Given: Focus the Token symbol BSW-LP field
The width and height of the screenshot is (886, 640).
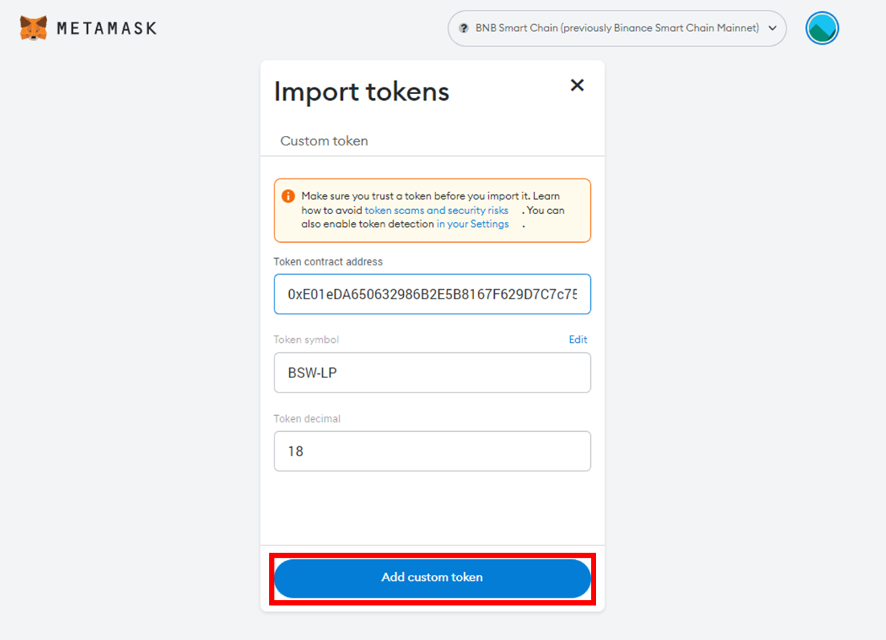Looking at the screenshot, I should 432,373.
